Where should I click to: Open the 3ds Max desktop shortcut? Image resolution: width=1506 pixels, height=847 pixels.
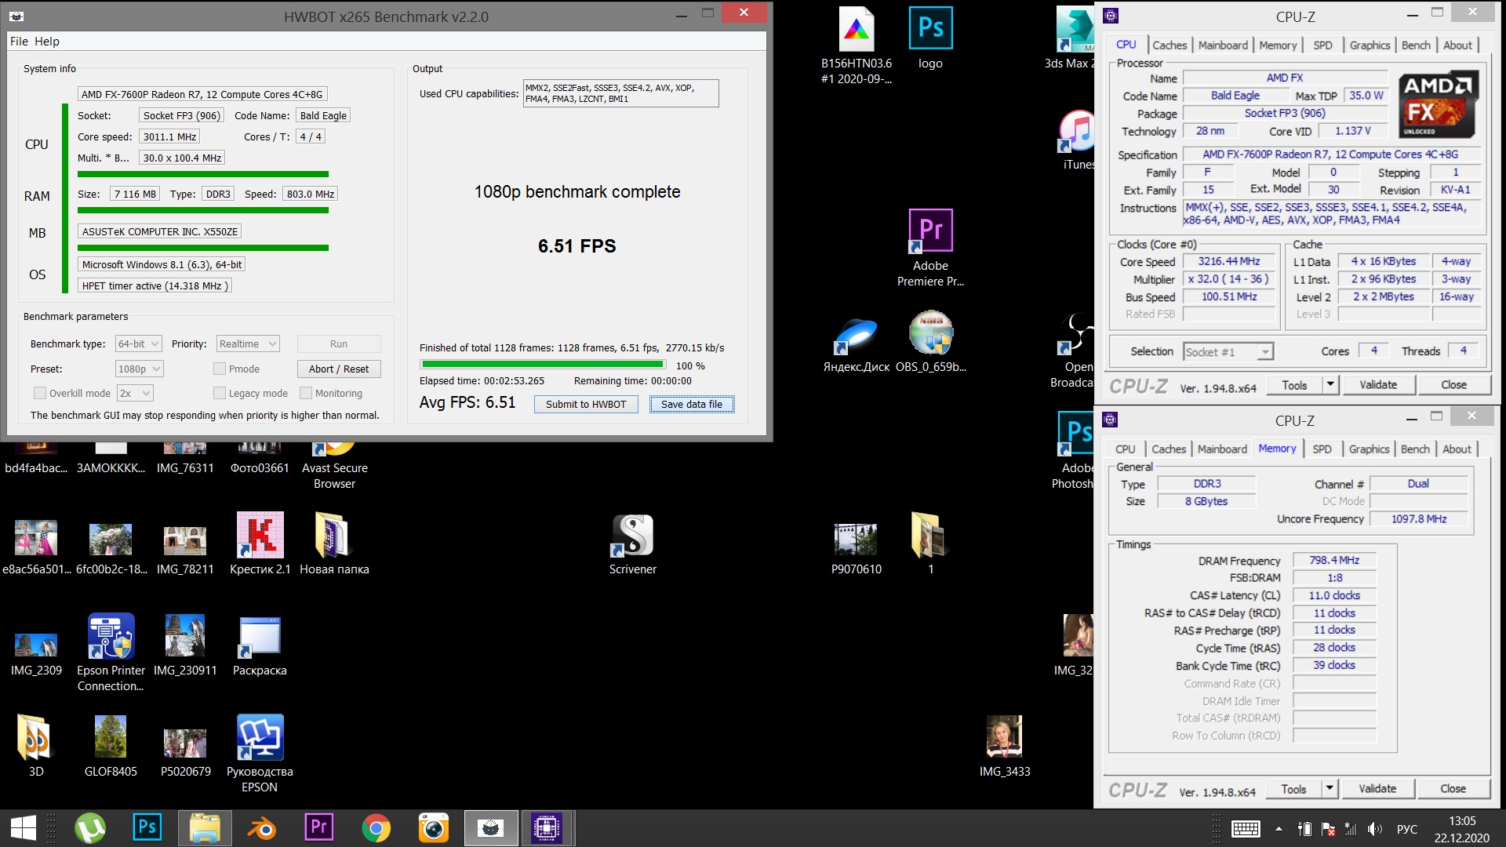pos(1073,38)
